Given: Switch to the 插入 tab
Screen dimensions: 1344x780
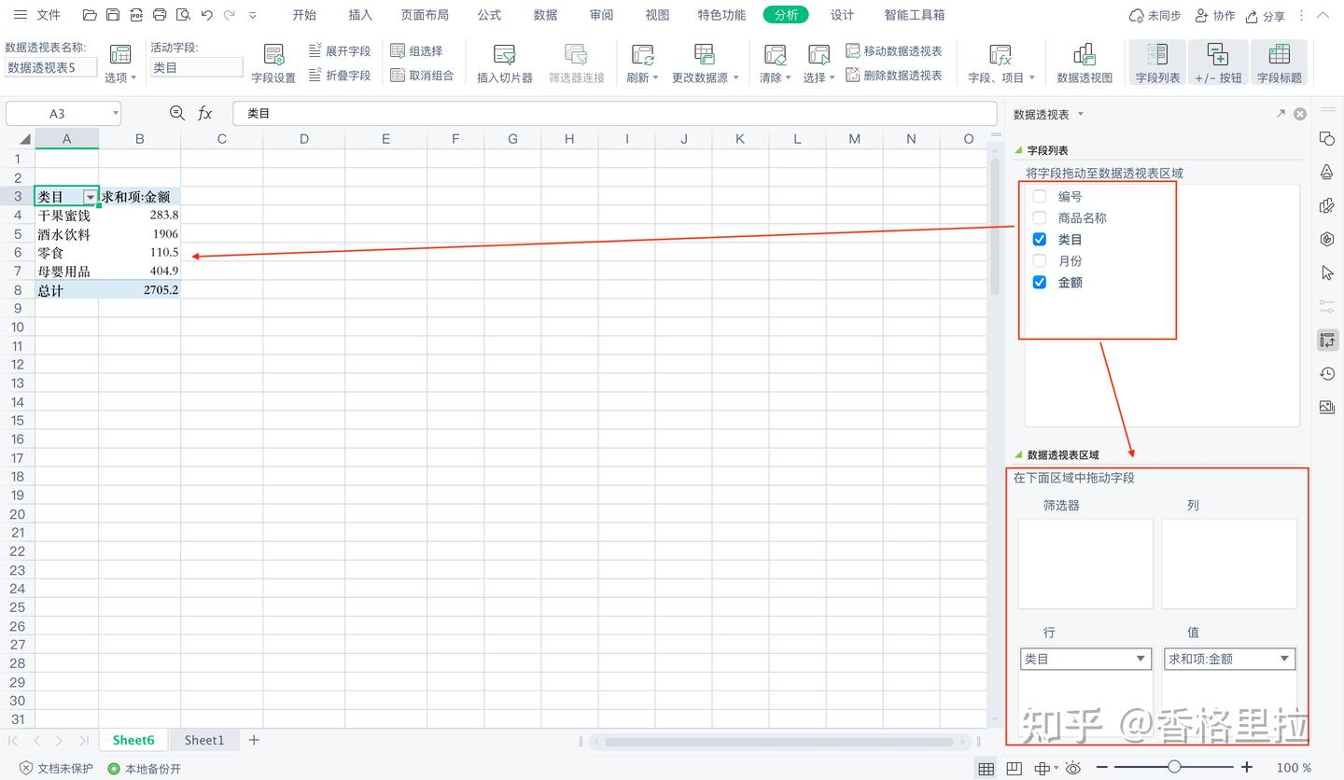Looking at the screenshot, I should tap(360, 15).
